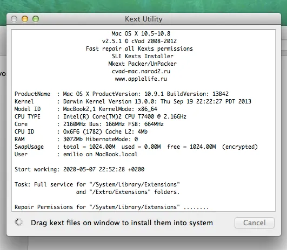Zoom window with the green button
This screenshot has height=250, width=287.
pyautogui.click(x=36, y=19)
